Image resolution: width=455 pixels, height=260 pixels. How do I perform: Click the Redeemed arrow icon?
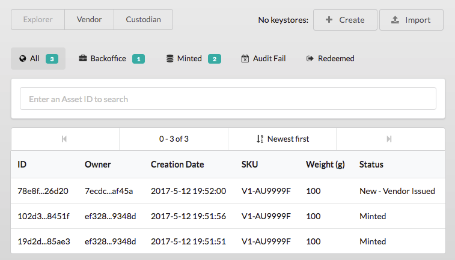(310, 59)
